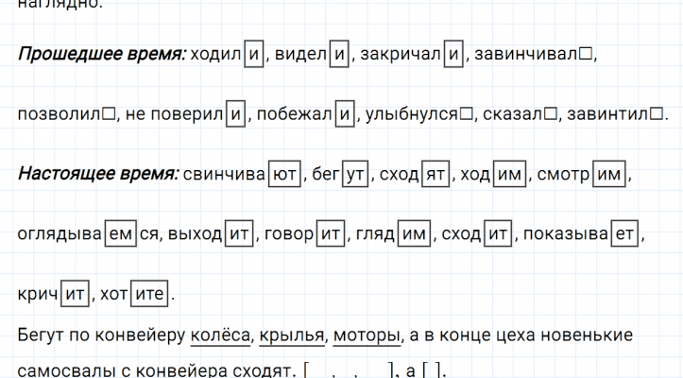Click the empty square after "завинчивал"
683x378 pixels.
[587, 55]
